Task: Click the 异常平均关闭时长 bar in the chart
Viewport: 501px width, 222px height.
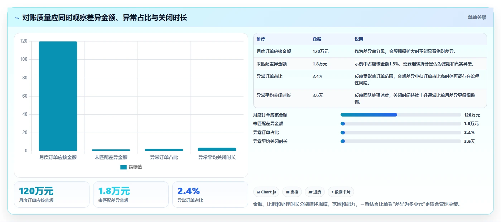Action: (x=217, y=149)
